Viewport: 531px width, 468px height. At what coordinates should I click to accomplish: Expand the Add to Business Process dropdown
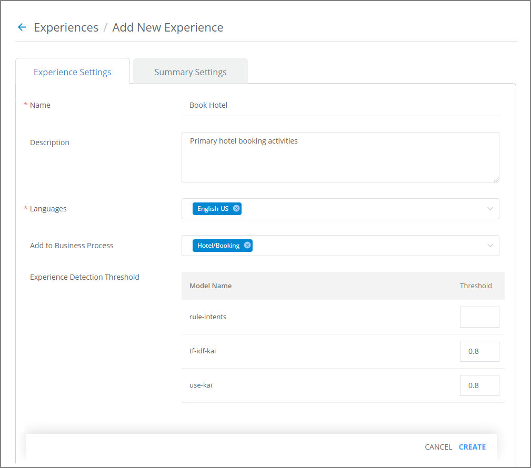tap(489, 246)
